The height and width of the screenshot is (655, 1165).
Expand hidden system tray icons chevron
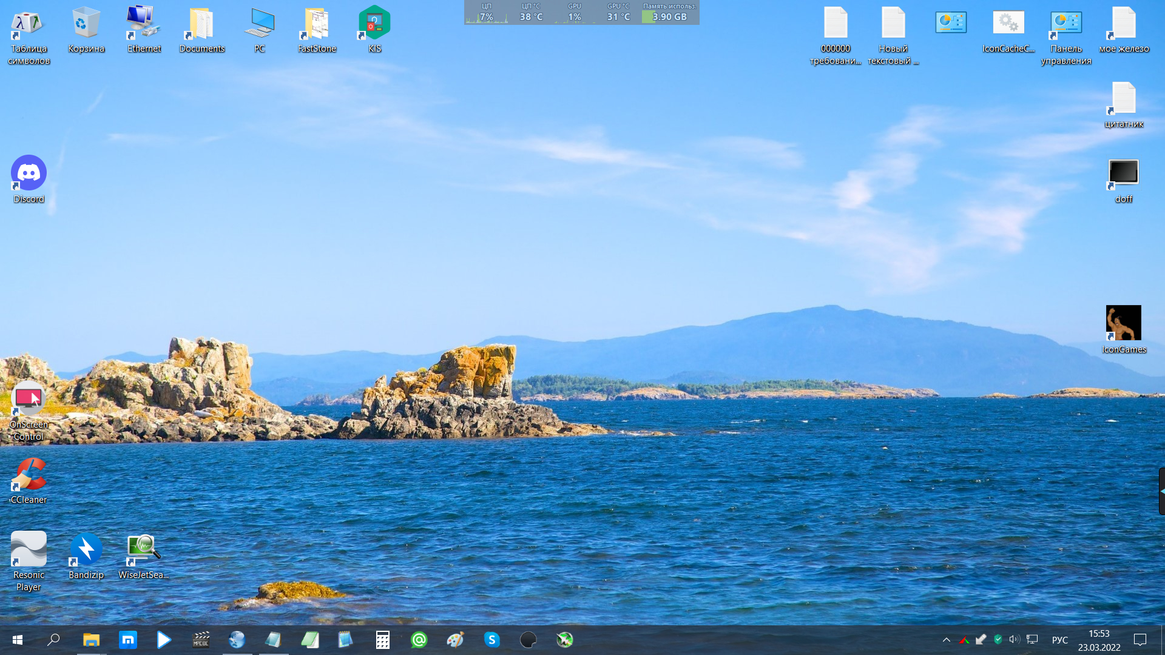946,640
